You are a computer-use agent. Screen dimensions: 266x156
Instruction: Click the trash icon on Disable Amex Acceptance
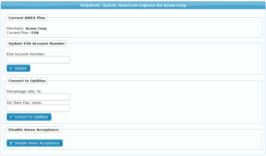(11, 143)
